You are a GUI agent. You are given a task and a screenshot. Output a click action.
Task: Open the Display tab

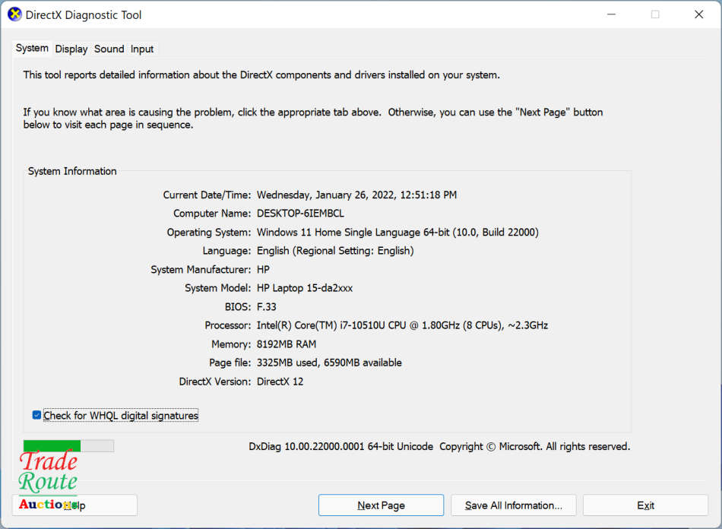point(71,49)
